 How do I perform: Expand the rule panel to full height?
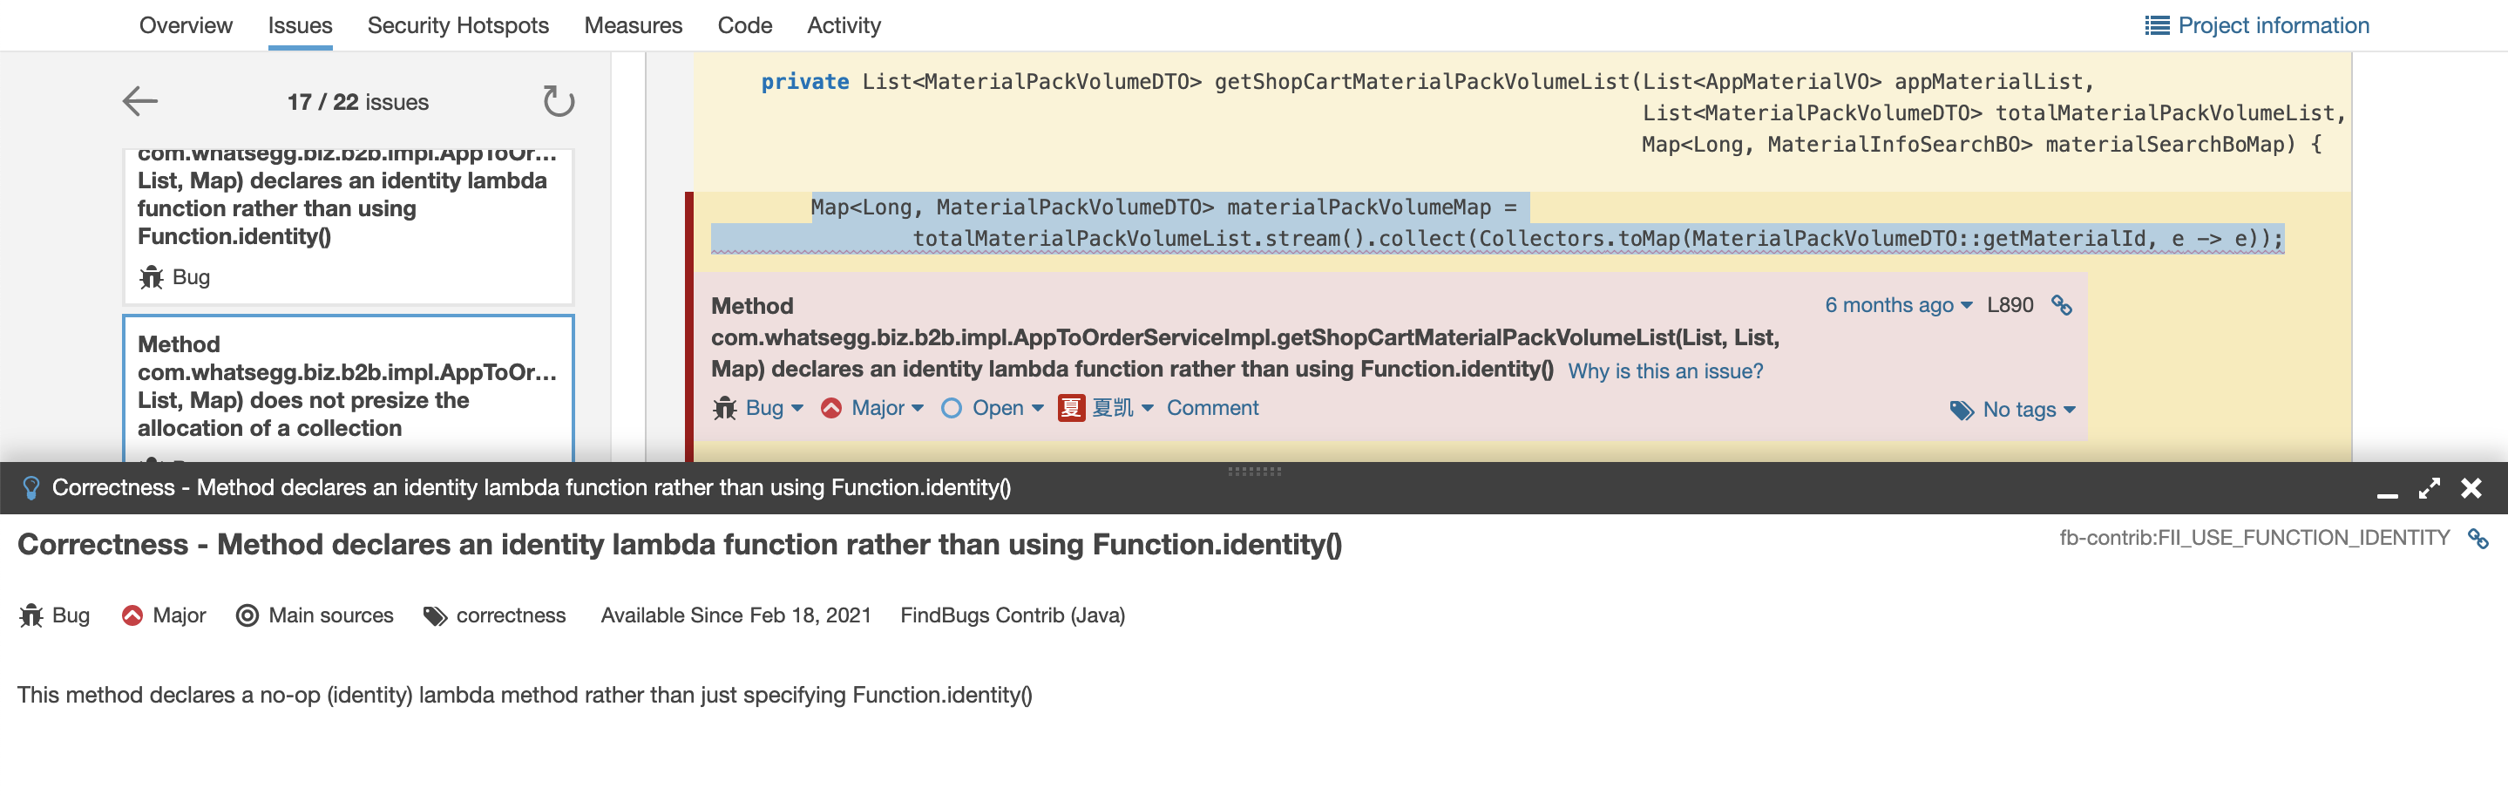click(2430, 489)
